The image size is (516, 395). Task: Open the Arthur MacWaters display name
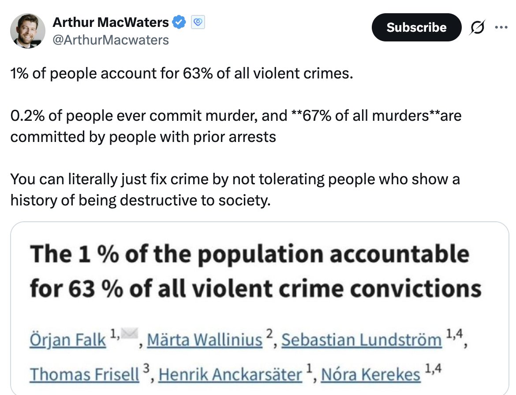(111, 22)
